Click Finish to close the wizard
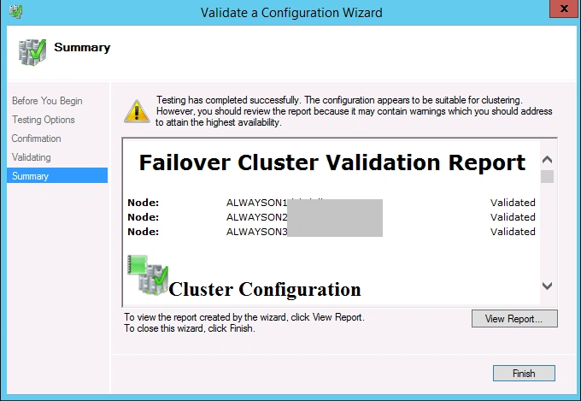 (x=524, y=373)
